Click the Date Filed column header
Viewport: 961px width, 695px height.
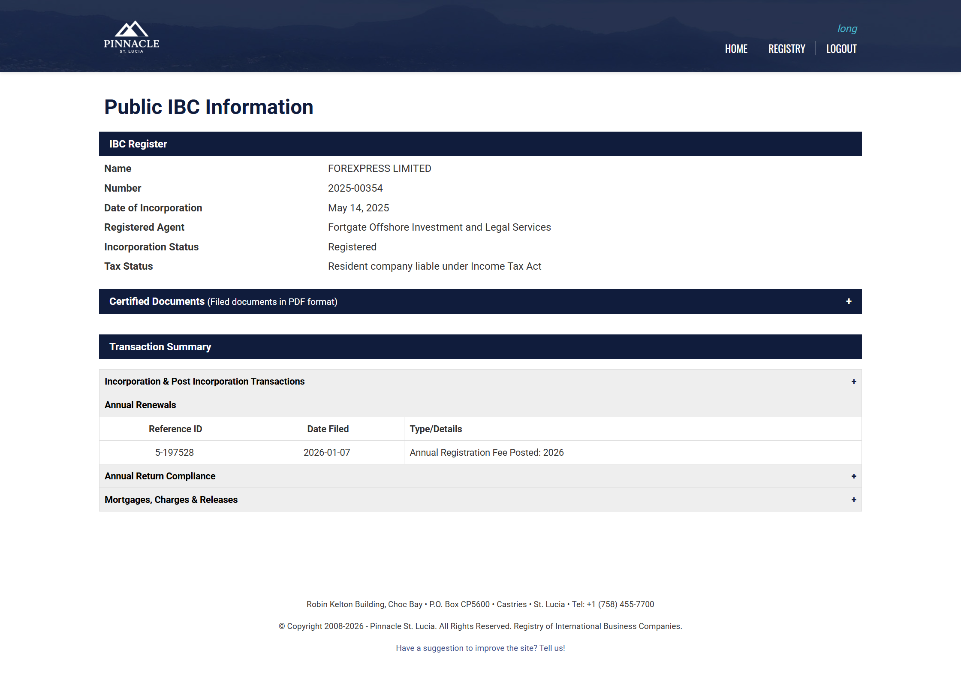(328, 429)
